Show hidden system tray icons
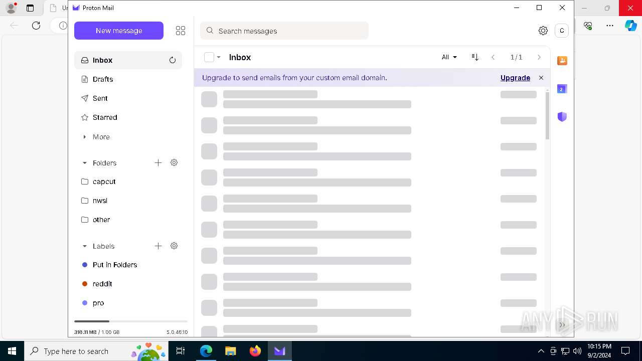This screenshot has width=642, height=361. coord(541,351)
